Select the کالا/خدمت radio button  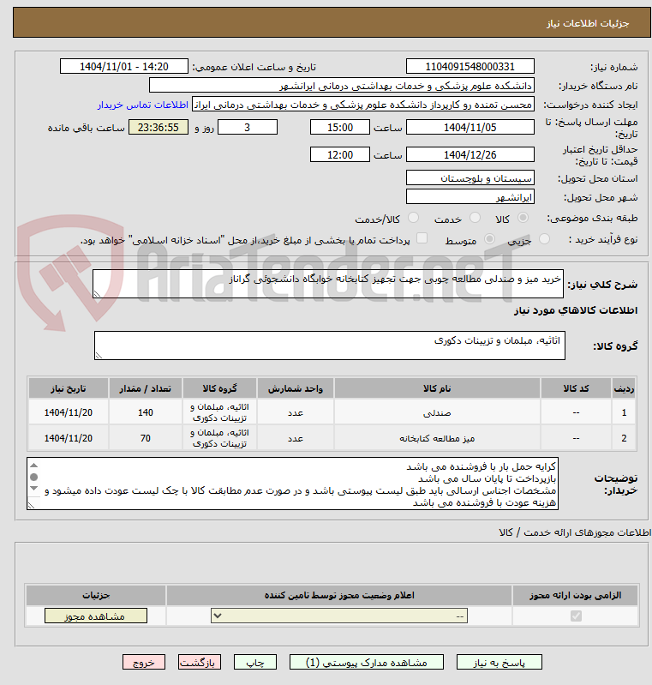pos(413,218)
